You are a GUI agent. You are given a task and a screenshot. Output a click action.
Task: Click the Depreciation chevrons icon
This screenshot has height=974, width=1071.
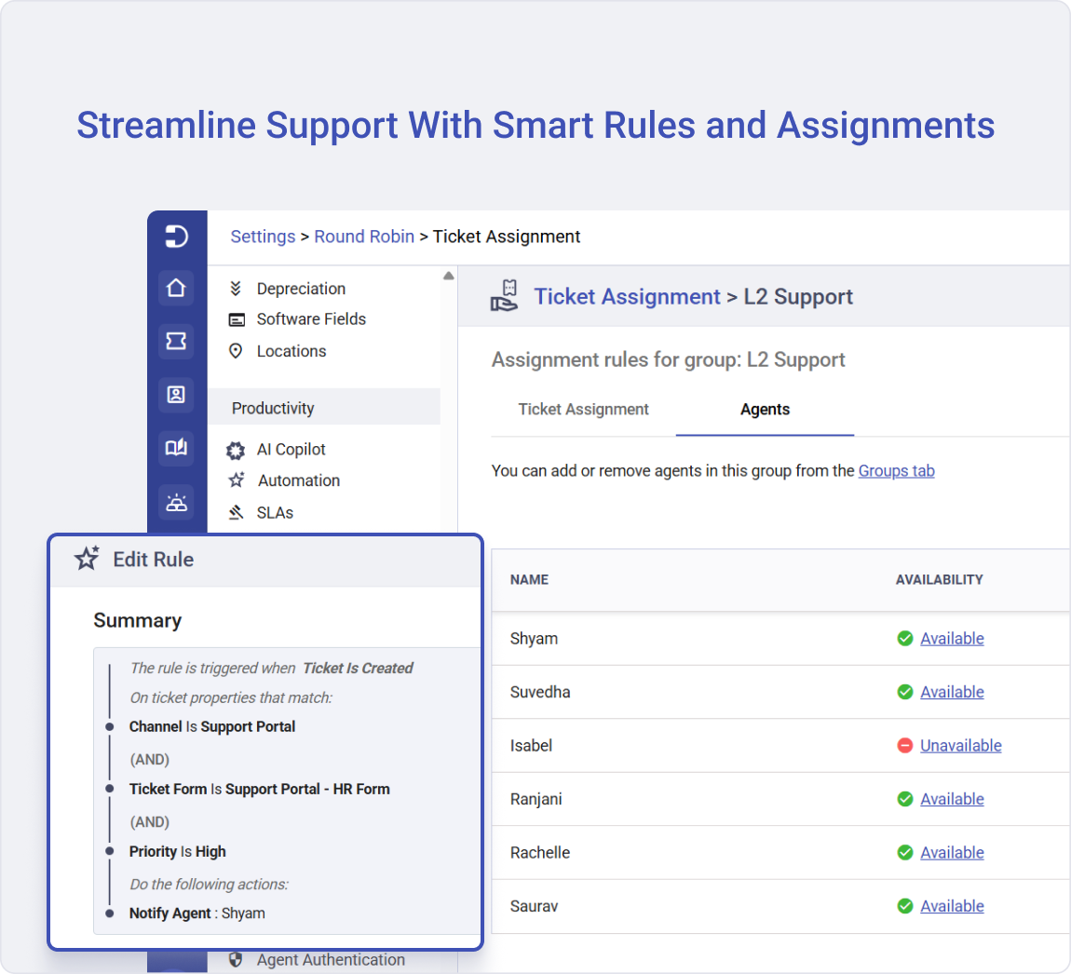236,289
